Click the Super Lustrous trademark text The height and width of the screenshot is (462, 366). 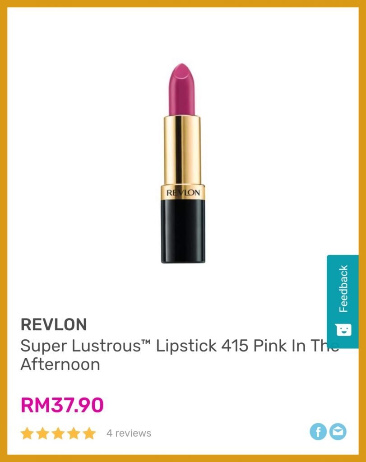85,346
